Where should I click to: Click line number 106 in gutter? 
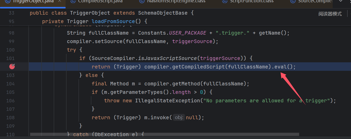10,101
